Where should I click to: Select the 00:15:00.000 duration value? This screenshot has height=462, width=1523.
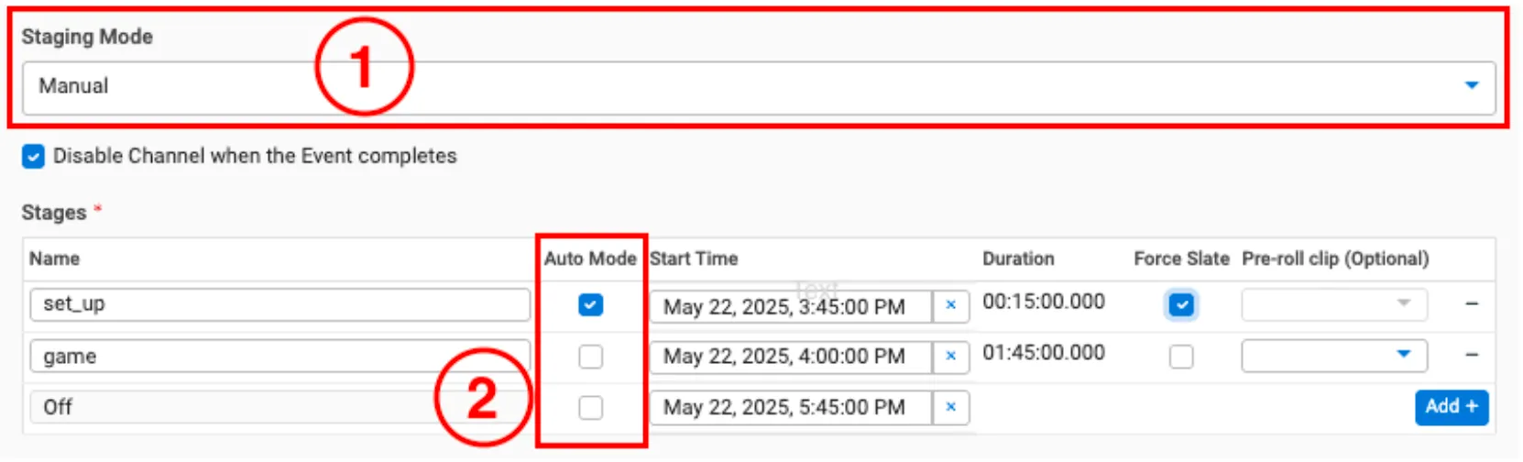point(1044,302)
